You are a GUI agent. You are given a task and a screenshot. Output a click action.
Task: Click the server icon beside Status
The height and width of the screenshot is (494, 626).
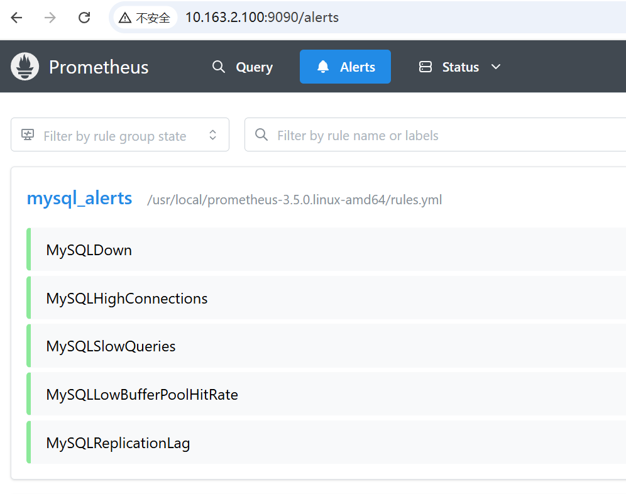pos(426,67)
